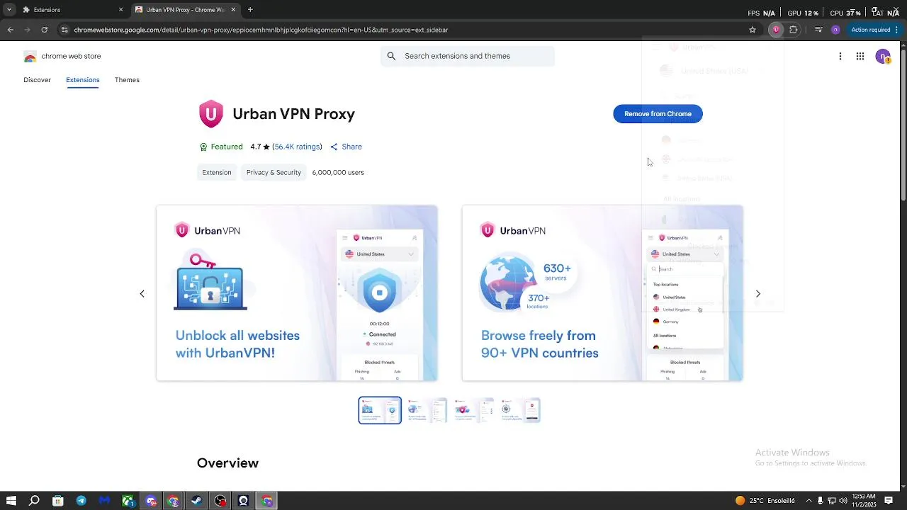
Task: Open the tab search dropdown arrow
Action: 9,10
